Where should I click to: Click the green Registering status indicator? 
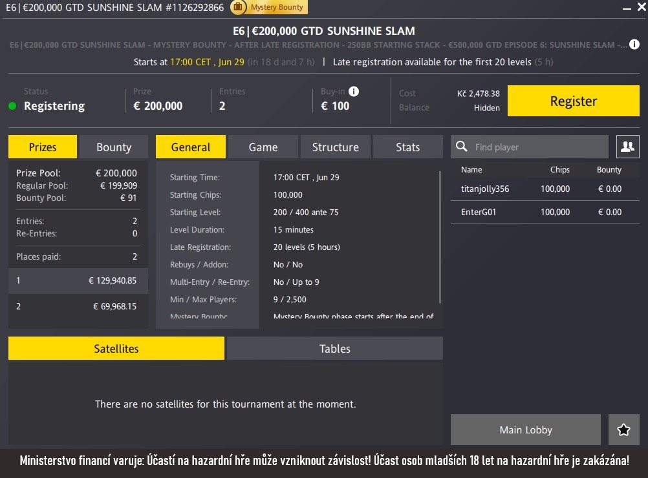pyautogui.click(x=12, y=106)
